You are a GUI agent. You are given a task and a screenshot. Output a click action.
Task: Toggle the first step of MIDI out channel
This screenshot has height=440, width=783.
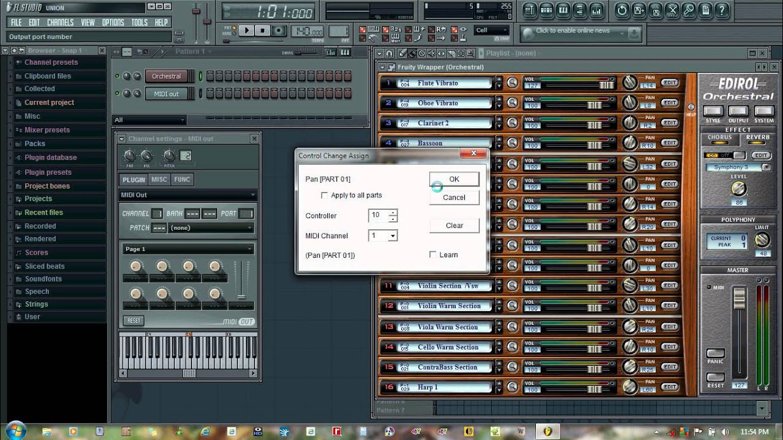point(210,94)
